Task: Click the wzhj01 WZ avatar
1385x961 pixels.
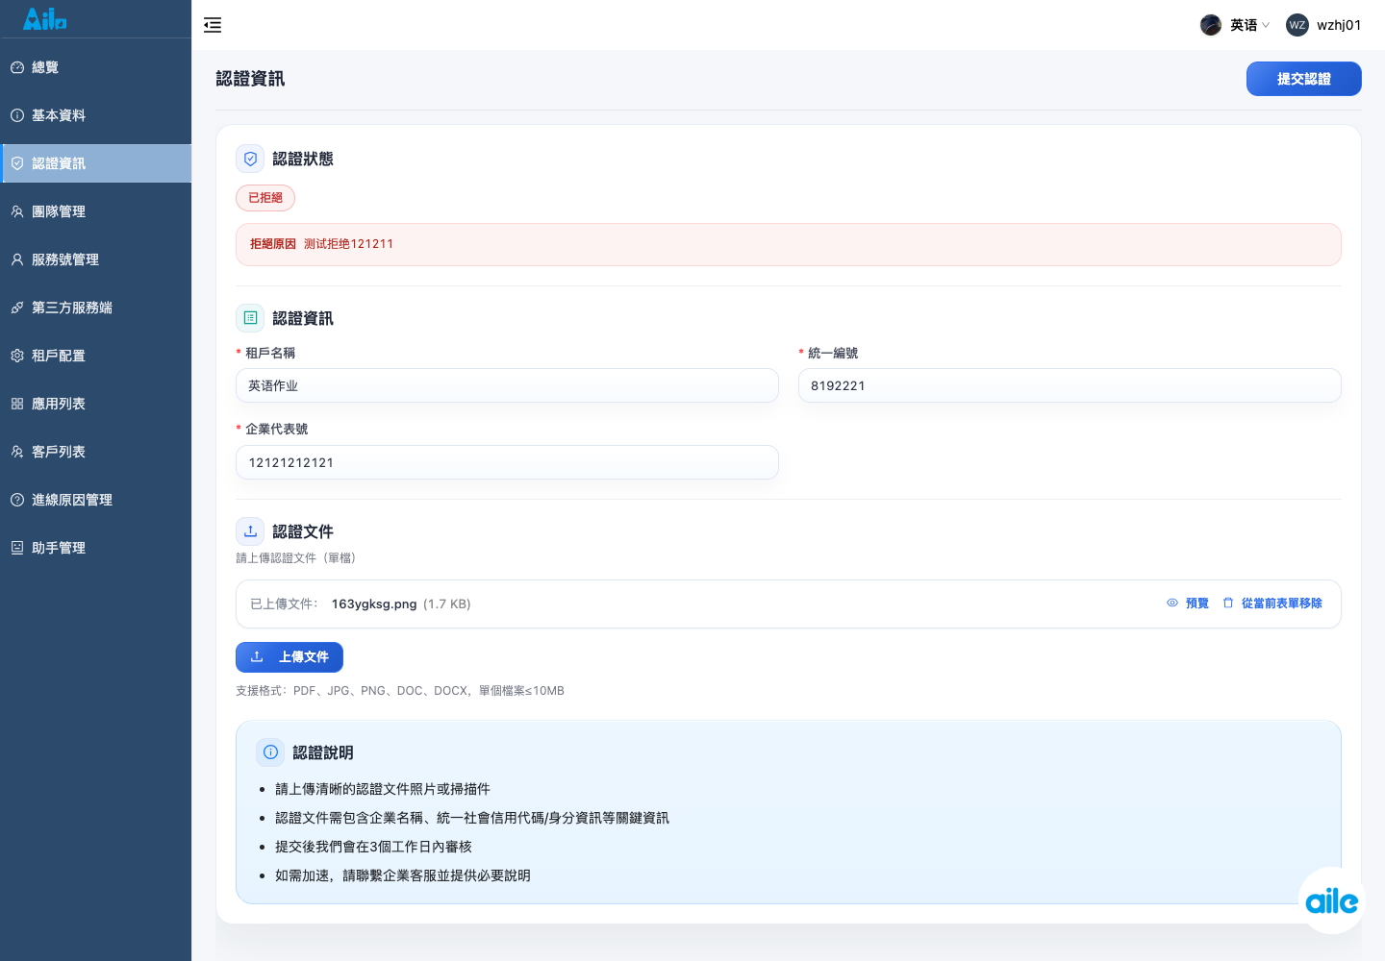Action: [1297, 25]
